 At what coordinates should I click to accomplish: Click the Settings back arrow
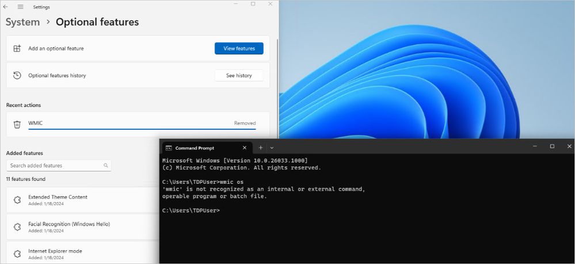[x=6, y=7]
